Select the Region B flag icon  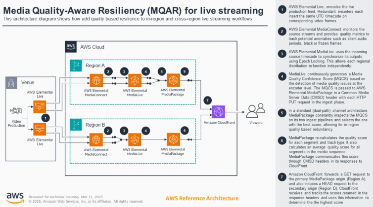click(x=77, y=124)
